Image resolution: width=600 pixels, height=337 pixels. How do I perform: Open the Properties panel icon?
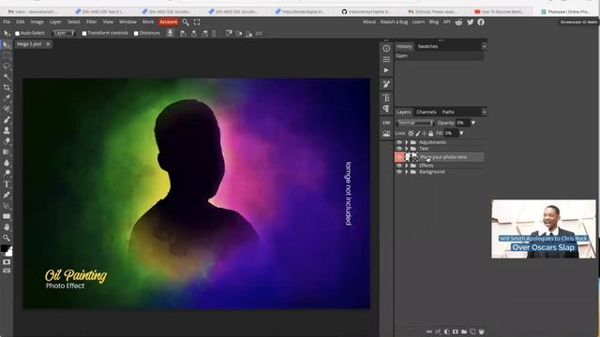click(x=386, y=59)
